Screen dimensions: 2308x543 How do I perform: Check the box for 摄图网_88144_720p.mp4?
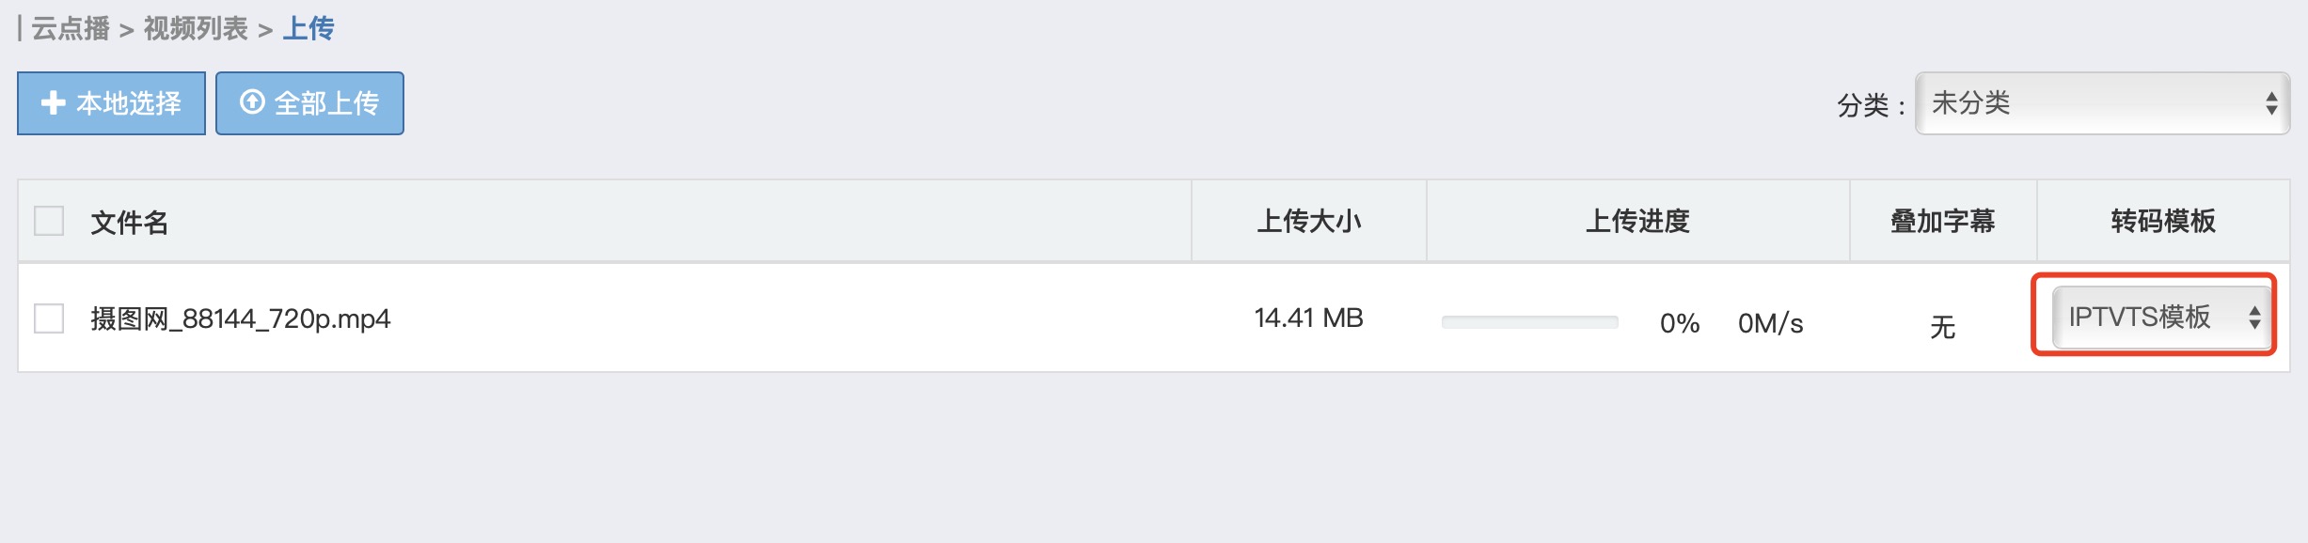[49, 318]
